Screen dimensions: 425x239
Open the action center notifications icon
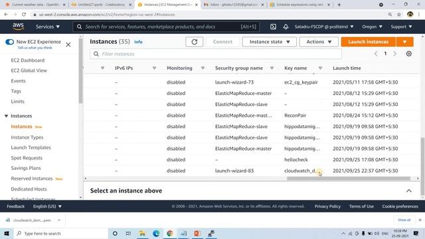pos(416,233)
